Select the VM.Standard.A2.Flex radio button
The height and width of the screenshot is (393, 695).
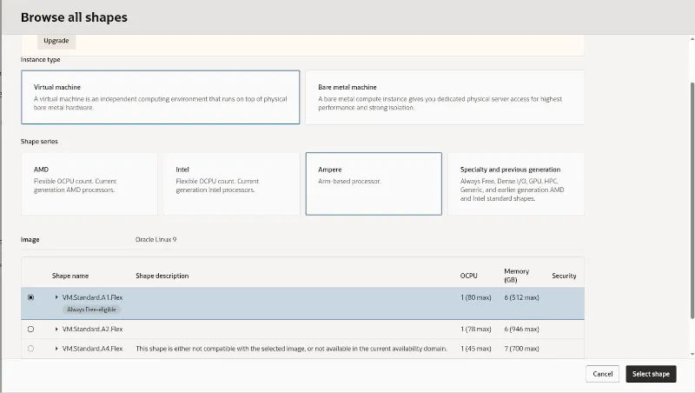30,330
